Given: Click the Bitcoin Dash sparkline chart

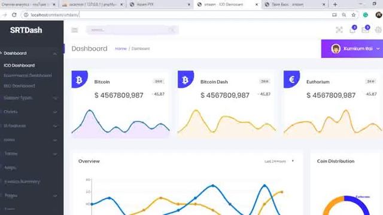Looking at the screenshot, I should point(227,124).
